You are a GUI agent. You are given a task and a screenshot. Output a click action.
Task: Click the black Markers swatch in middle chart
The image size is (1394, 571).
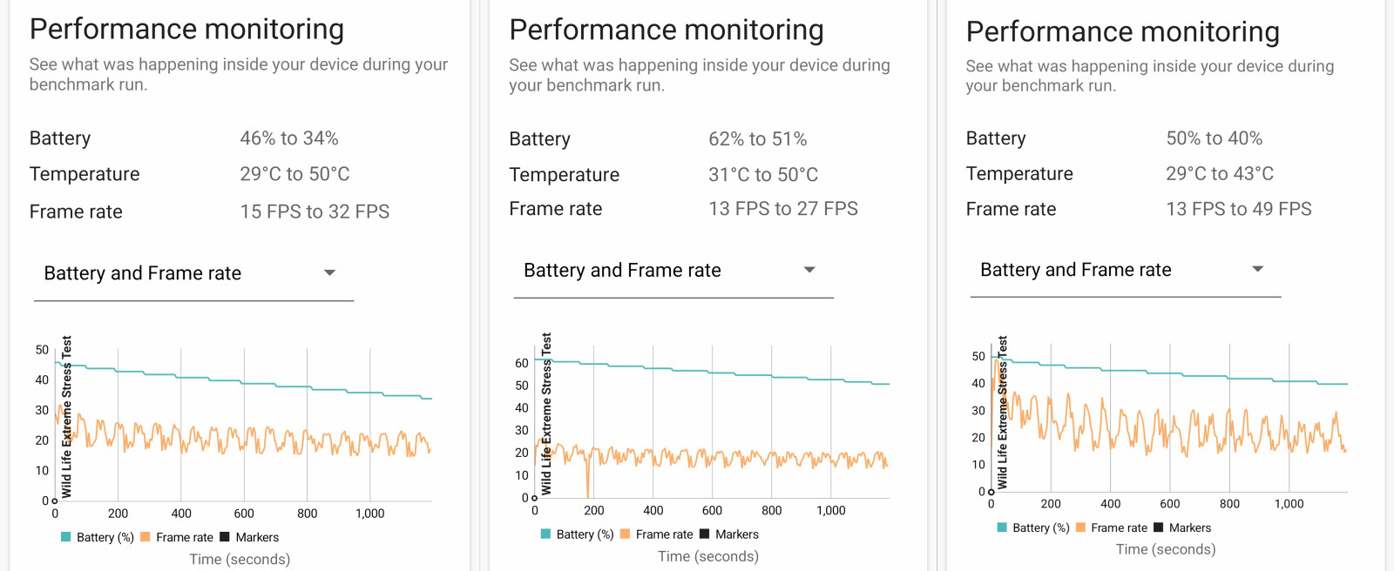pyautogui.click(x=705, y=534)
